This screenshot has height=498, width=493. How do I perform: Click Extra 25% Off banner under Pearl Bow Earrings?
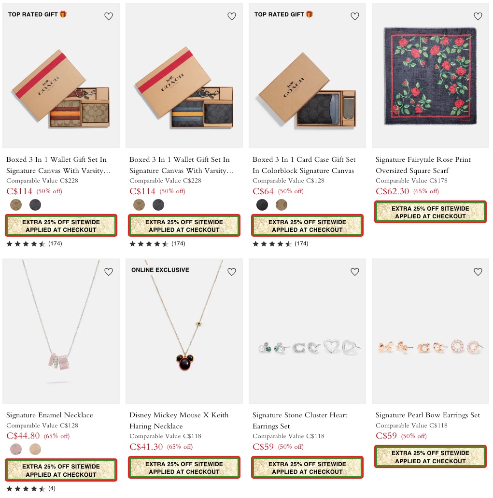430,456
